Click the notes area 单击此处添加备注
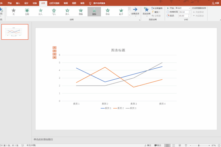This screenshot has width=221, height=147. tap(43, 139)
